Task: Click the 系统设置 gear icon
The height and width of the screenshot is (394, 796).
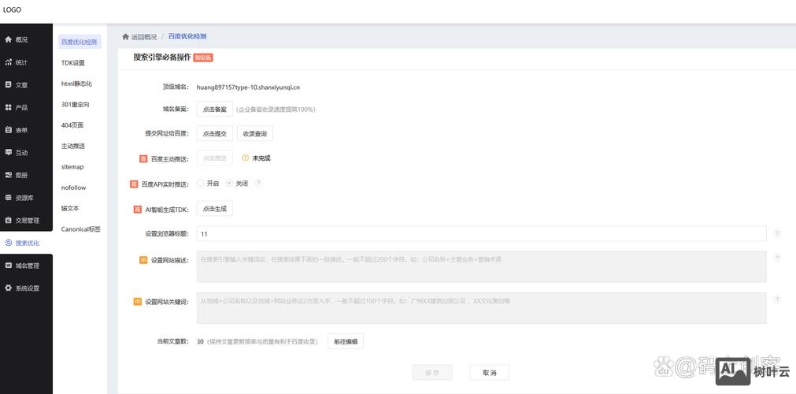Action: pos(8,288)
